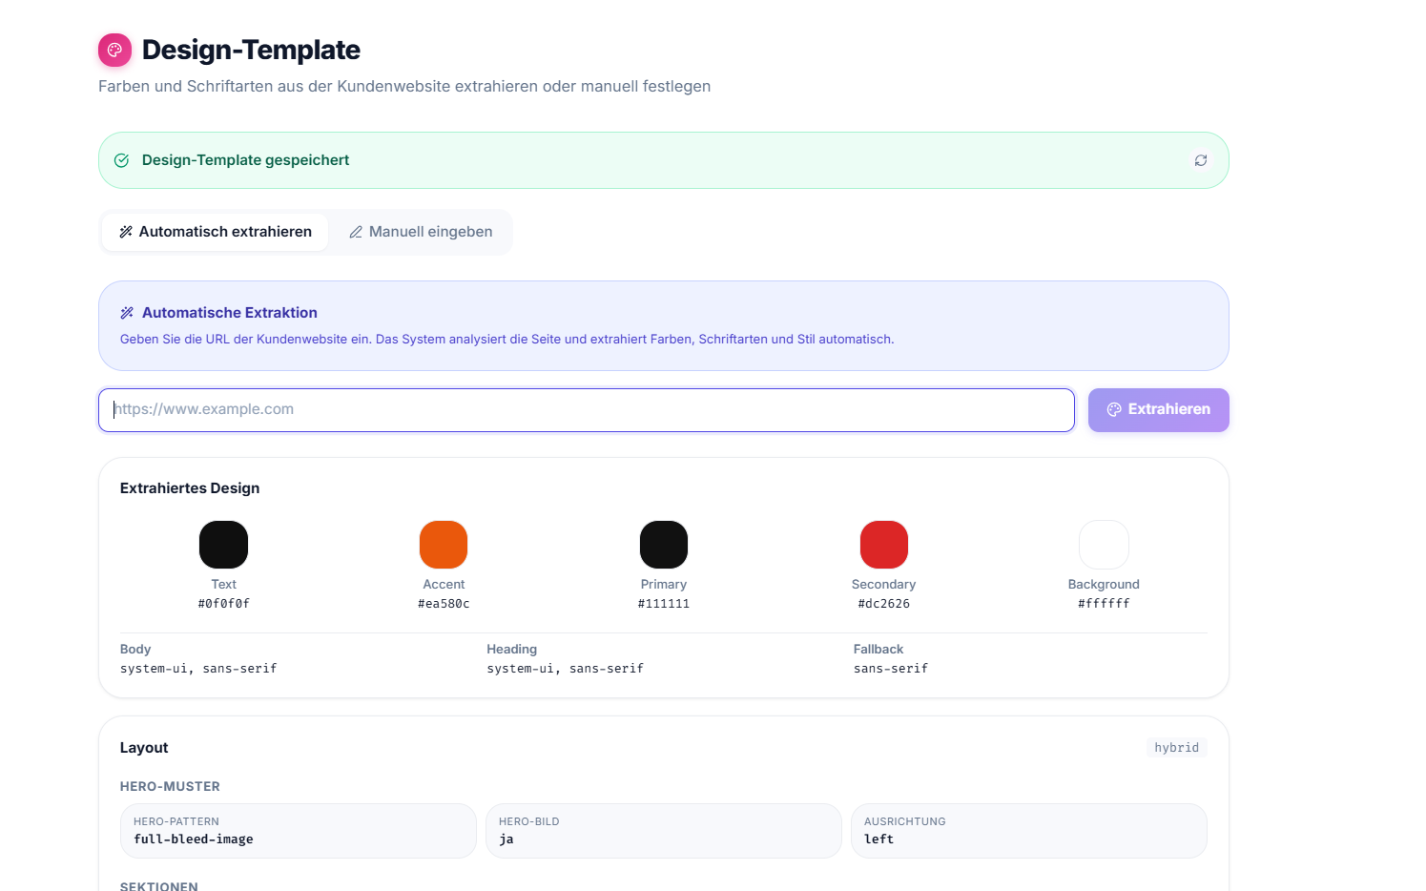Select the Primary color swatch #111111
This screenshot has width=1426, height=891.
coord(664,545)
